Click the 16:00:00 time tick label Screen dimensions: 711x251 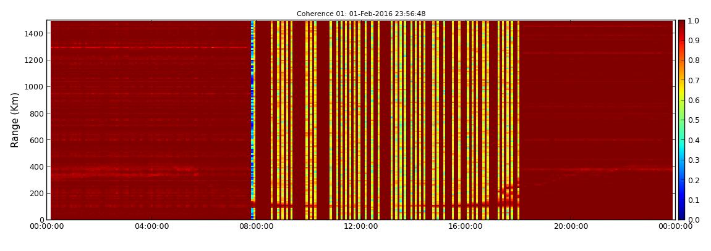click(x=466, y=226)
